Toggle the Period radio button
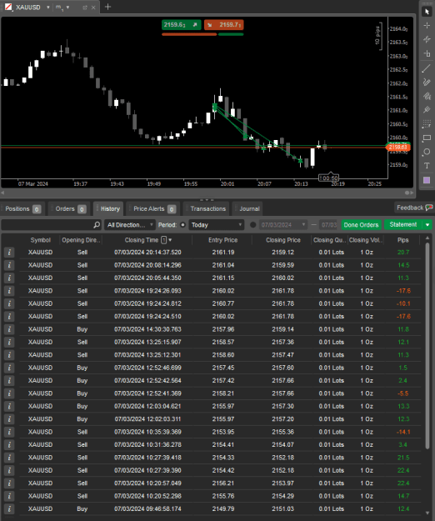Screen dimensions: 435x521 (x=182, y=225)
